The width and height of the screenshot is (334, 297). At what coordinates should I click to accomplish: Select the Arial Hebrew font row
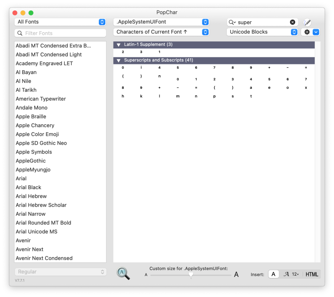pos(61,196)
